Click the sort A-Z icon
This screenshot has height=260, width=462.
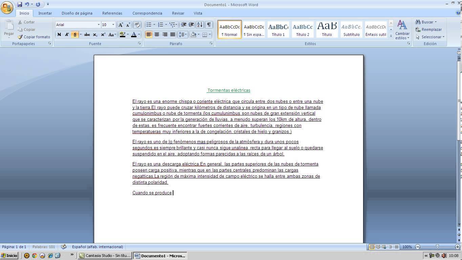click(x=200, y=25)
